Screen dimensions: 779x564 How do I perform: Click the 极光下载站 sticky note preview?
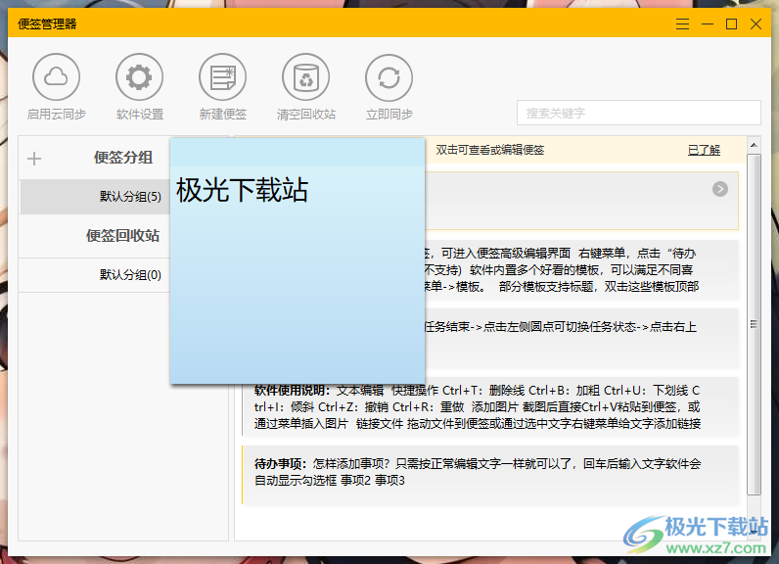tap(298, 260)
